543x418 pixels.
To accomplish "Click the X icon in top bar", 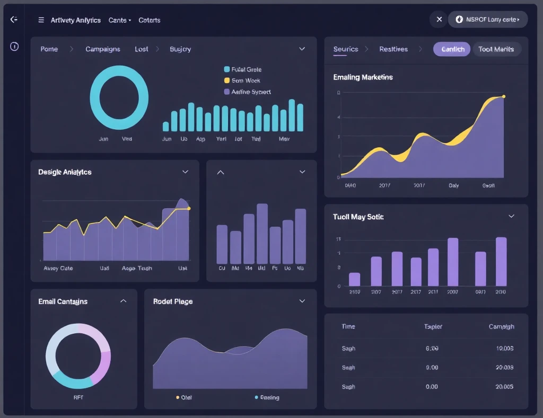I will pos(439,20).
